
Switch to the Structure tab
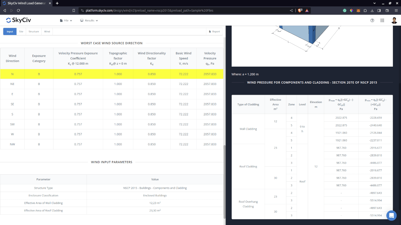pyautogui.click(x=33, y=31)
